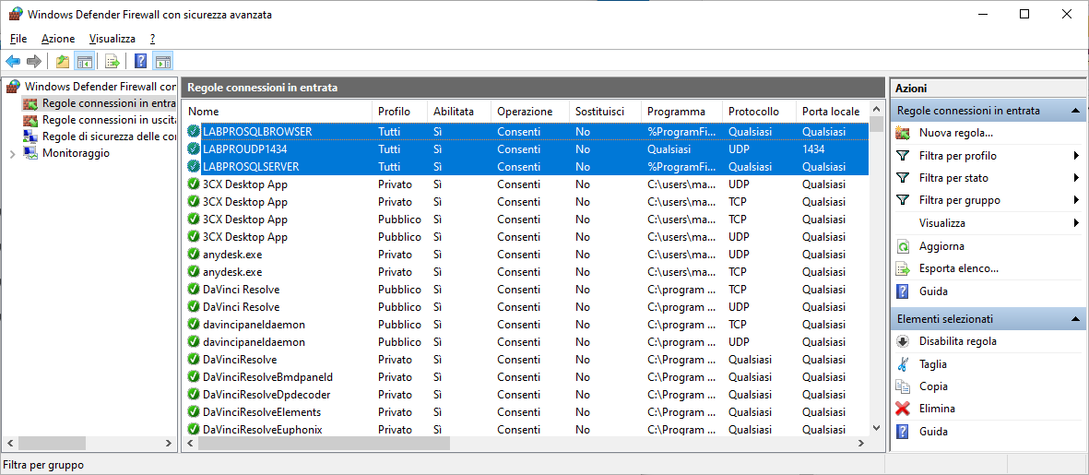Viewport: 1089px width, 475px height.
Task: Sort by the Sostituisci column header
Action: (x=606, y=111)
